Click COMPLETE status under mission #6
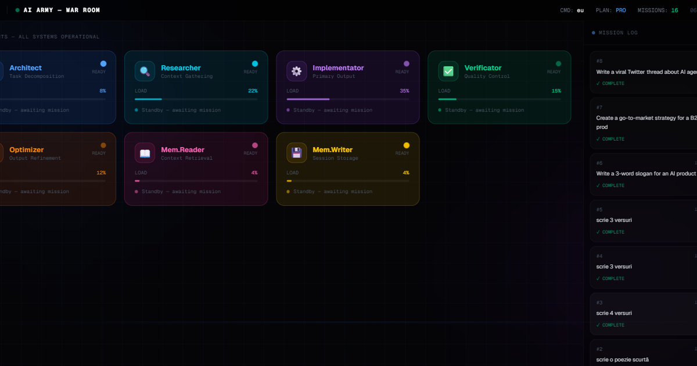Image resolution: width=697 pixels, height=366 pixels. point(610,186)
